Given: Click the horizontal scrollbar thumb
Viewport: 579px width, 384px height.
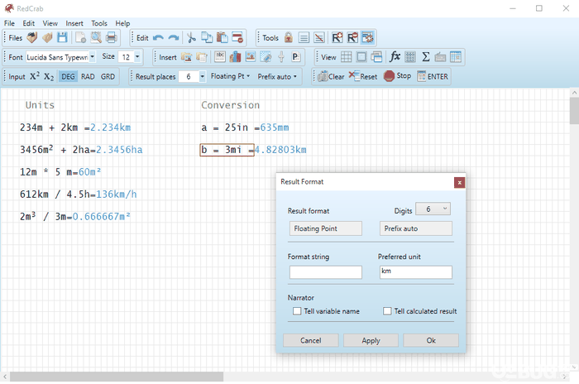Looking at the screenshot, I should coord(117,377).
